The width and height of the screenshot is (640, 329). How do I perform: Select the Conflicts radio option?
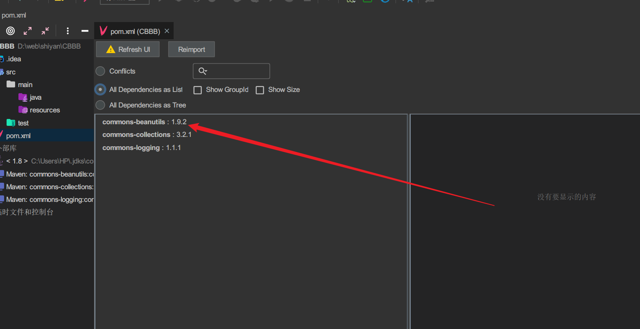(x=100, y=71)
